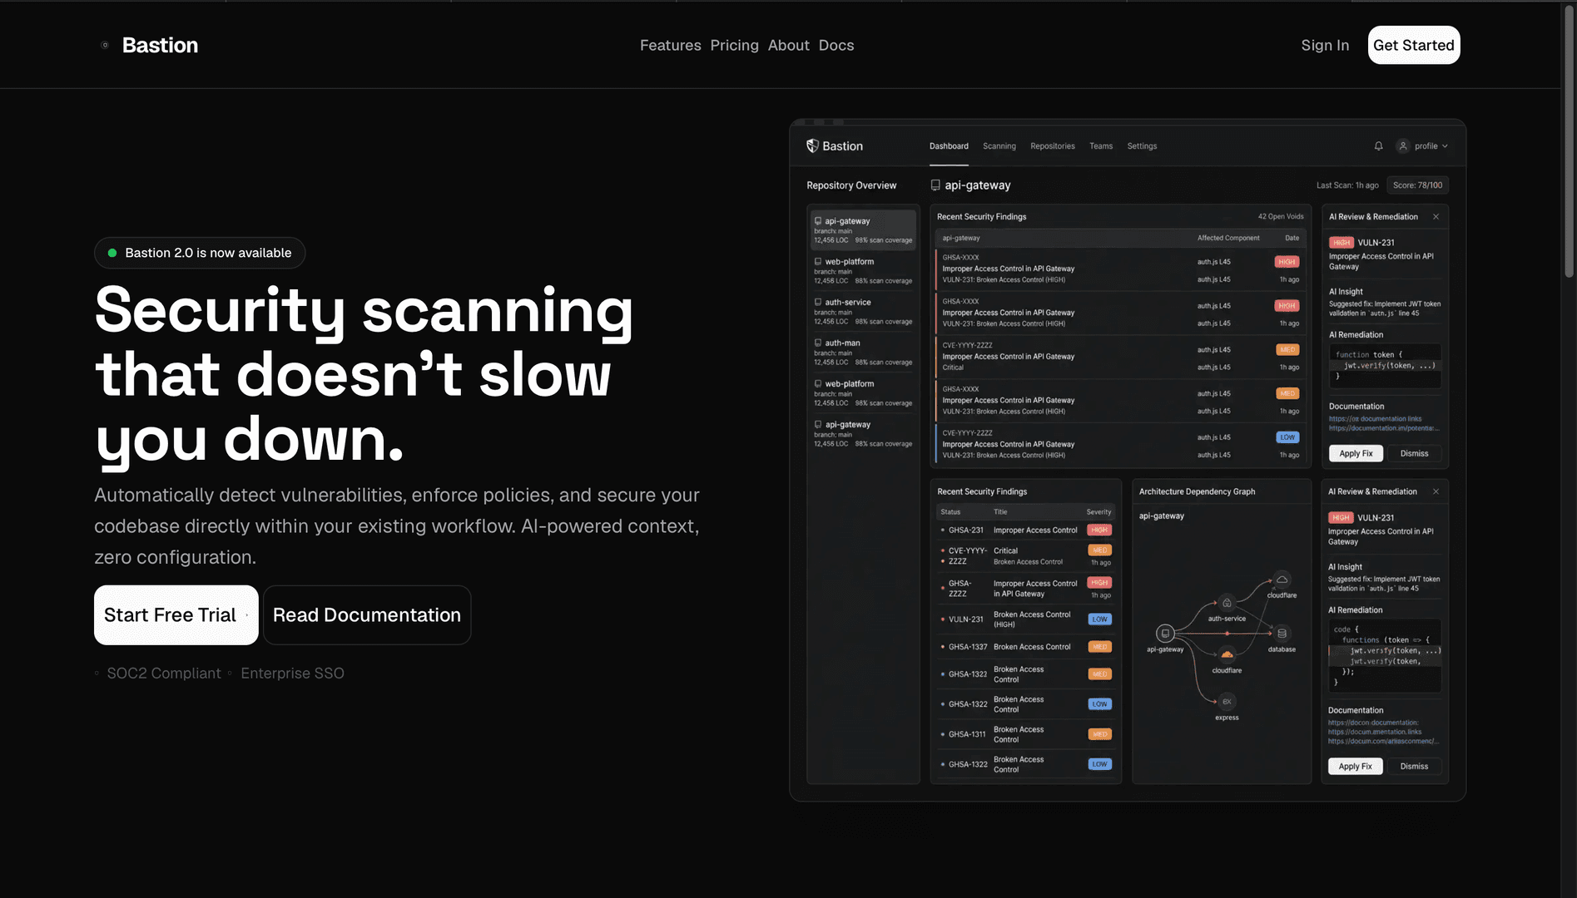Screen dimensions: 1577x898
Task: Click the 'SOC2 Compliant' label
Action: [x=164, y=673]
